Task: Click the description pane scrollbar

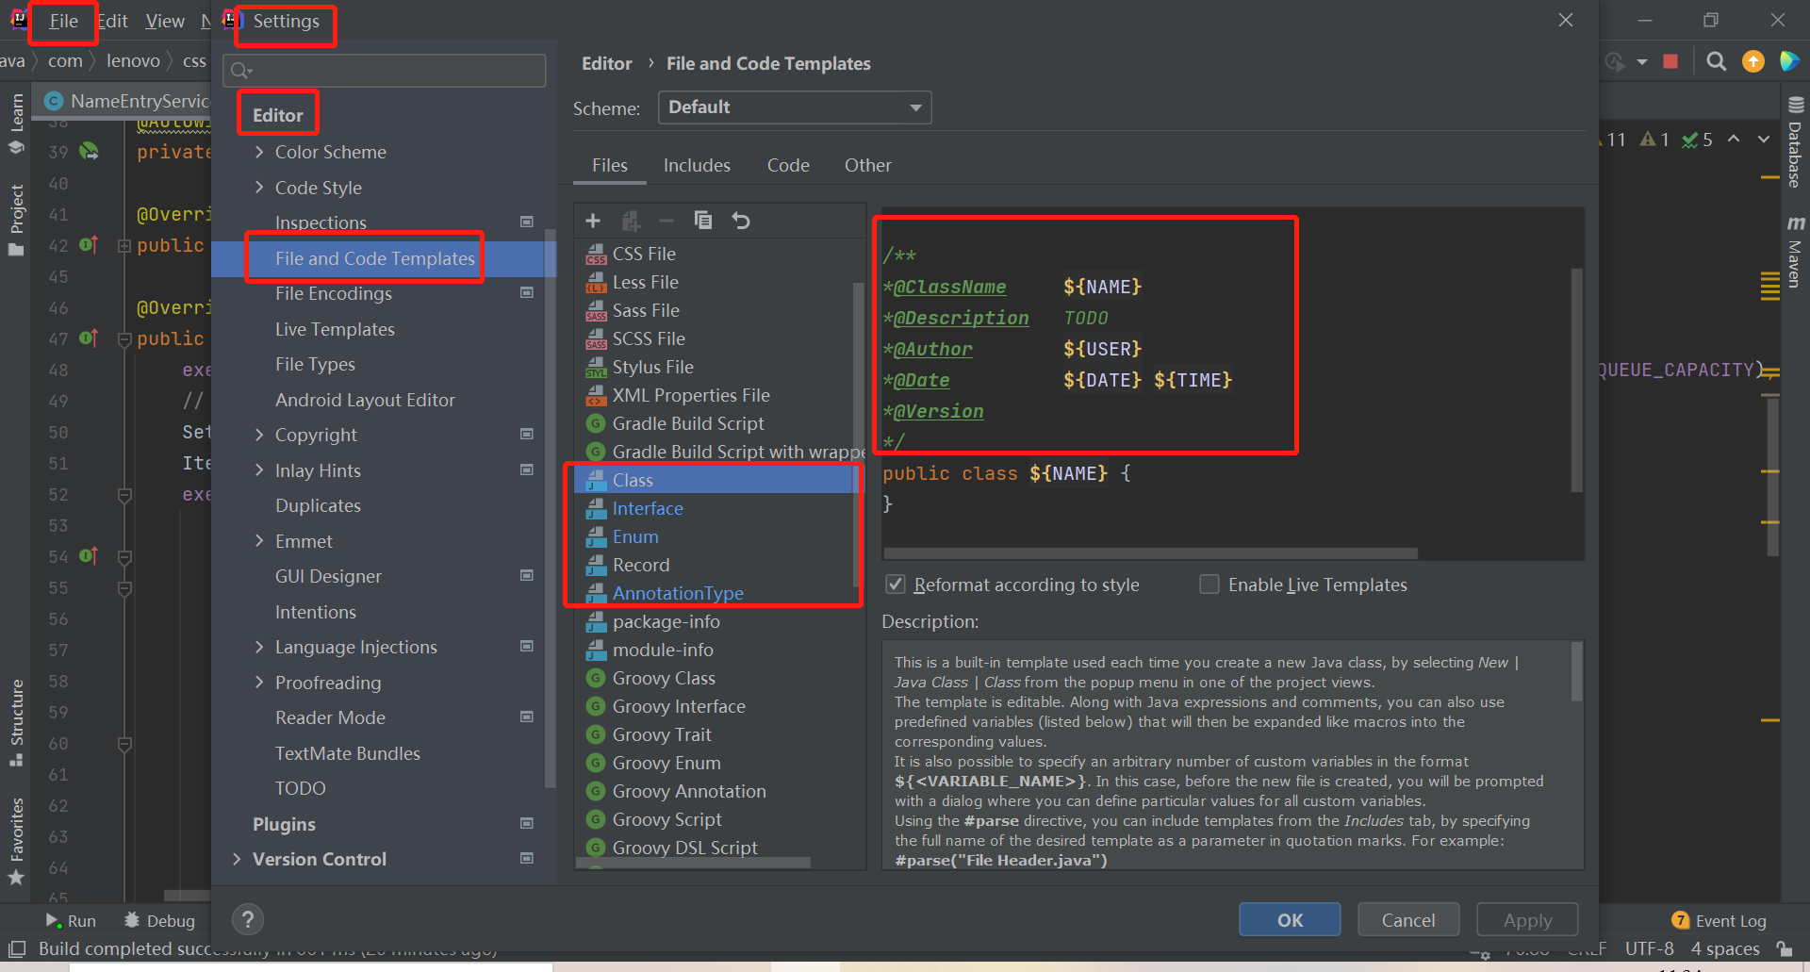Action: 1576,671
